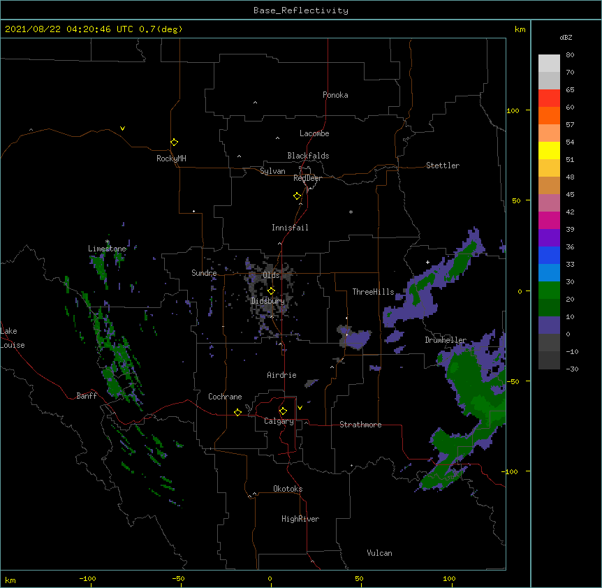The width and height of the screenshot is (602, 588).
Task: Click the orange 60 dBZ color swatch
Action: tap(549, 115)
